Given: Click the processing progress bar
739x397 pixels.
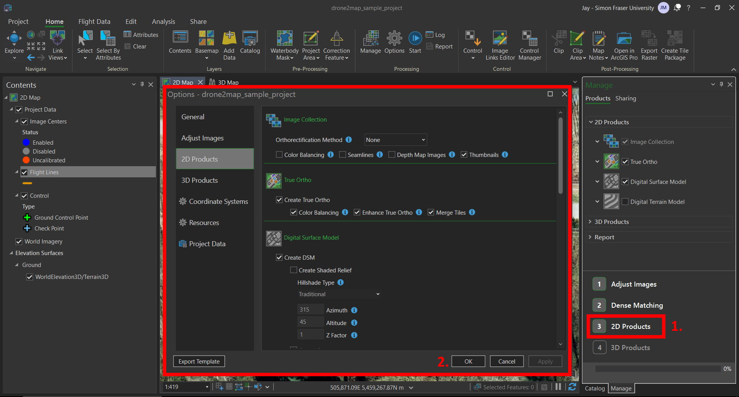Looking at the screenshot, I should point(658,369).
